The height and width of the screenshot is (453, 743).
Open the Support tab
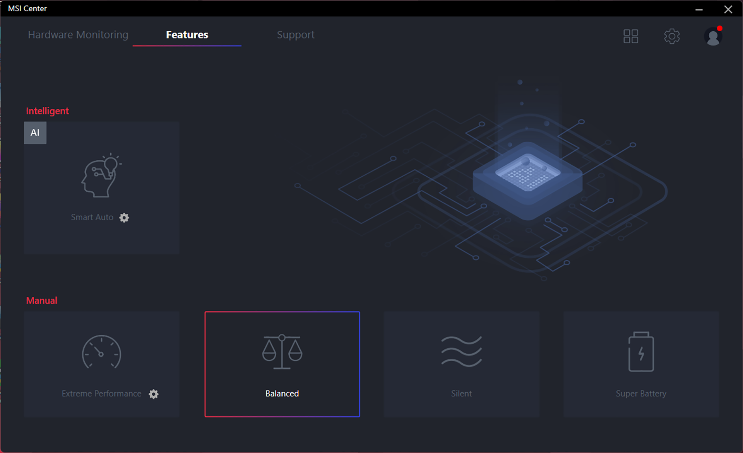point(296,35)
